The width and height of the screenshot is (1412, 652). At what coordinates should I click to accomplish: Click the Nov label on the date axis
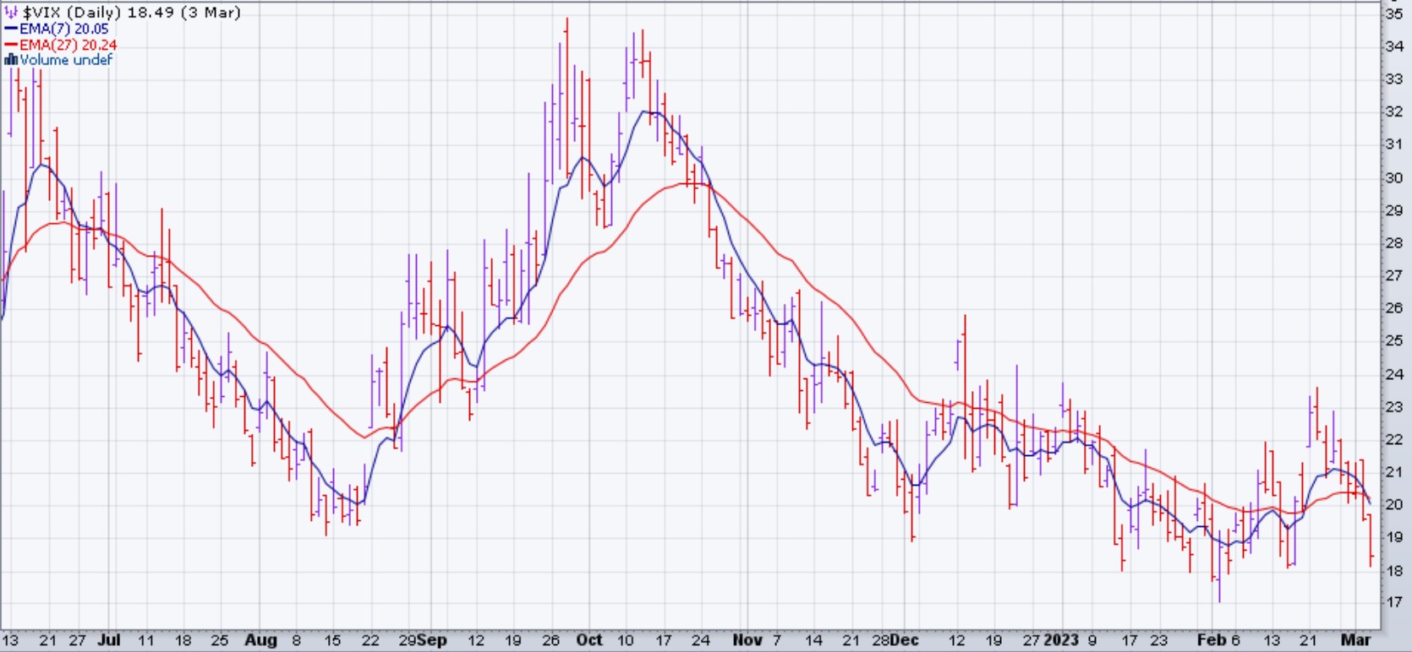(747, 640)
